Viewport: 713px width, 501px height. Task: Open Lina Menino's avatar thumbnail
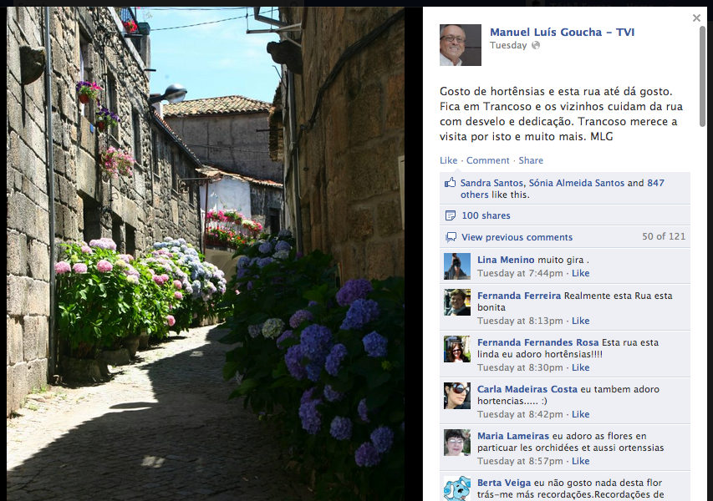coord(457,266)
